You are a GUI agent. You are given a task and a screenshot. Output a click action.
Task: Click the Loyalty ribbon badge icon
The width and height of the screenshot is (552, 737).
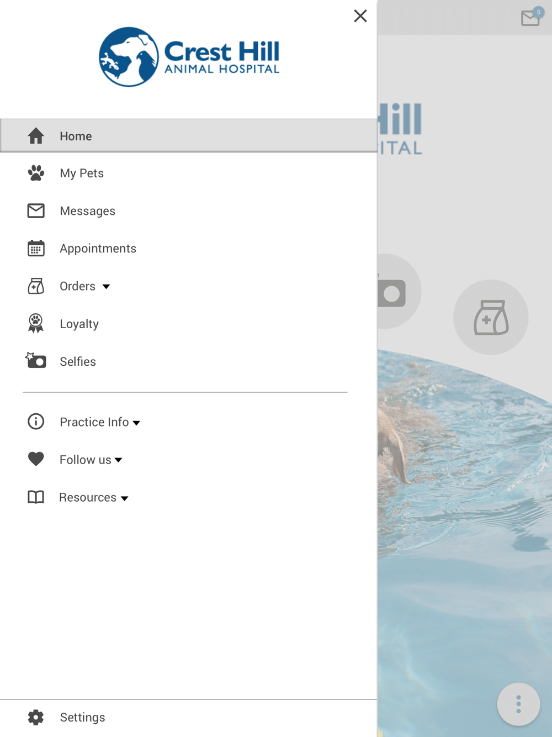pyautogui.click(x=36, y=324)
